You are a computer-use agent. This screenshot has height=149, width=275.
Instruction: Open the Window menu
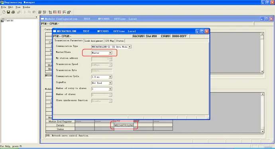(x=26, y=7)
